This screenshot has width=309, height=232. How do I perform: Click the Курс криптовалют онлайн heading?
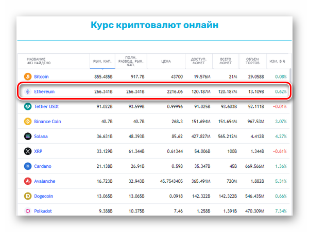[154, 25]
